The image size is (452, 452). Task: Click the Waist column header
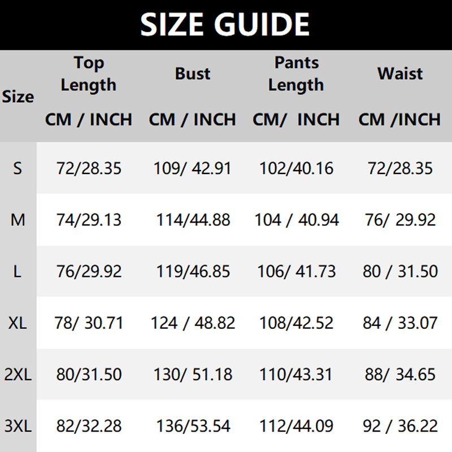(x=400, y=74)
